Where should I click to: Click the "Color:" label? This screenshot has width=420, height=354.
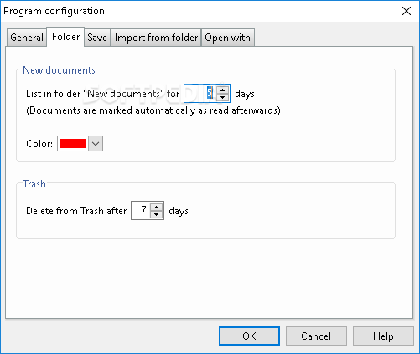click(39, 144)
